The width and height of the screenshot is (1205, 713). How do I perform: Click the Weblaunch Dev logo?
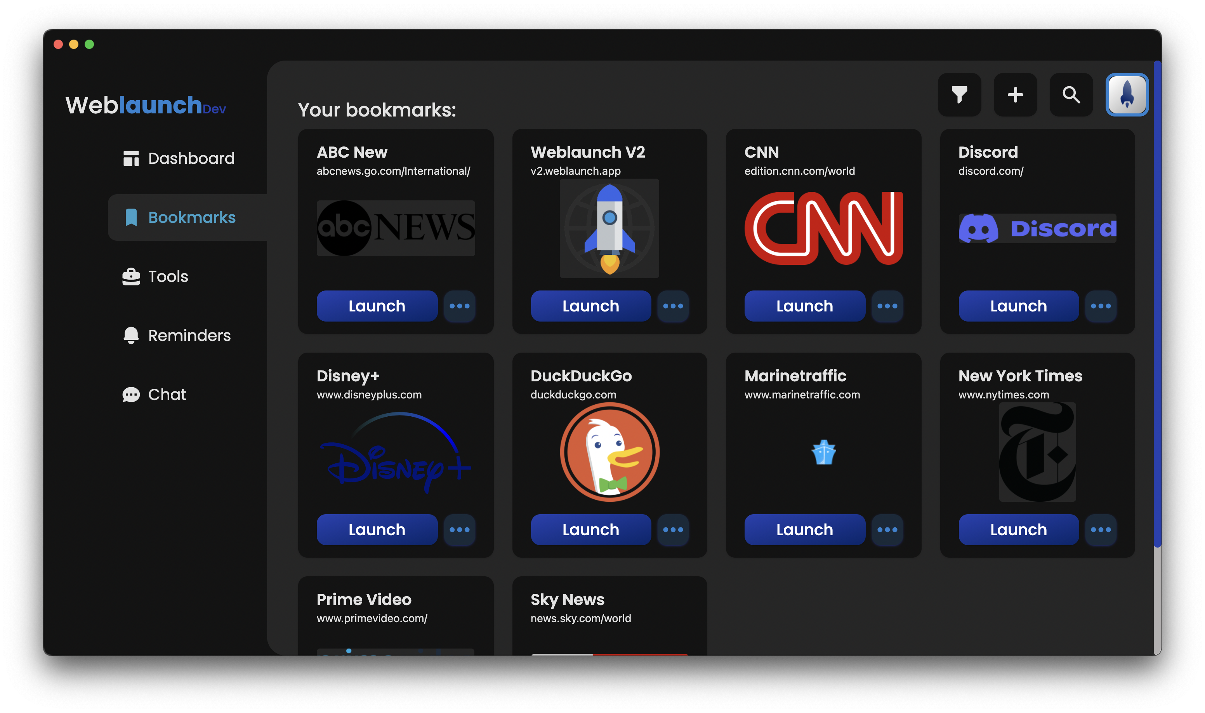[x=146, y=105]
